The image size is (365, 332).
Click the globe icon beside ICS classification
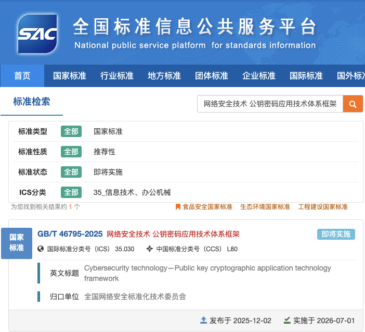pyautogui.click(x=41, y=249)
